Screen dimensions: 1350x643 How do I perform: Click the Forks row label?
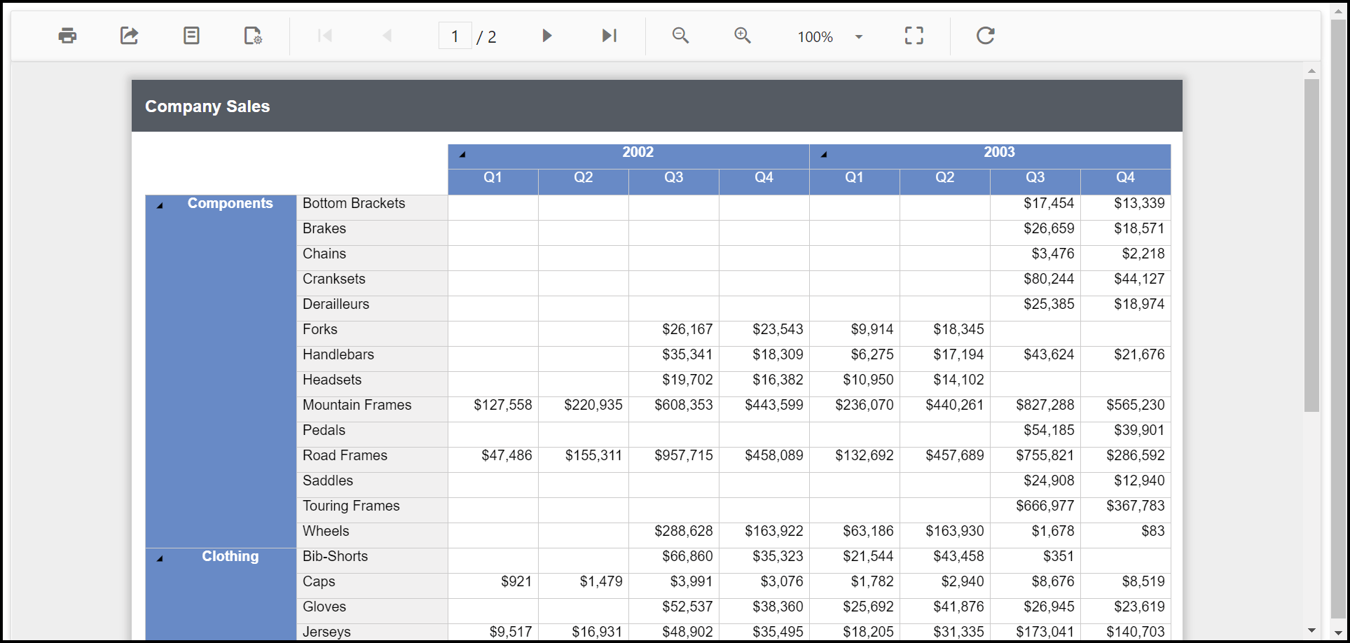pyautogui.click(x=320, y=329)
